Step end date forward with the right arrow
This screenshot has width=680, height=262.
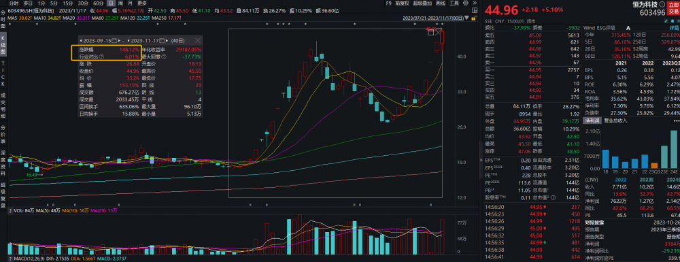pos(167,40)
